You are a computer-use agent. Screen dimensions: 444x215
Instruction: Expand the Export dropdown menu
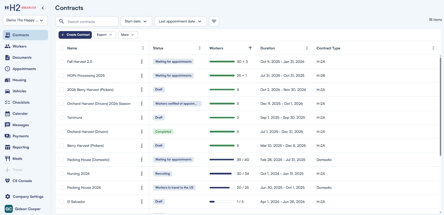[104, 35]
